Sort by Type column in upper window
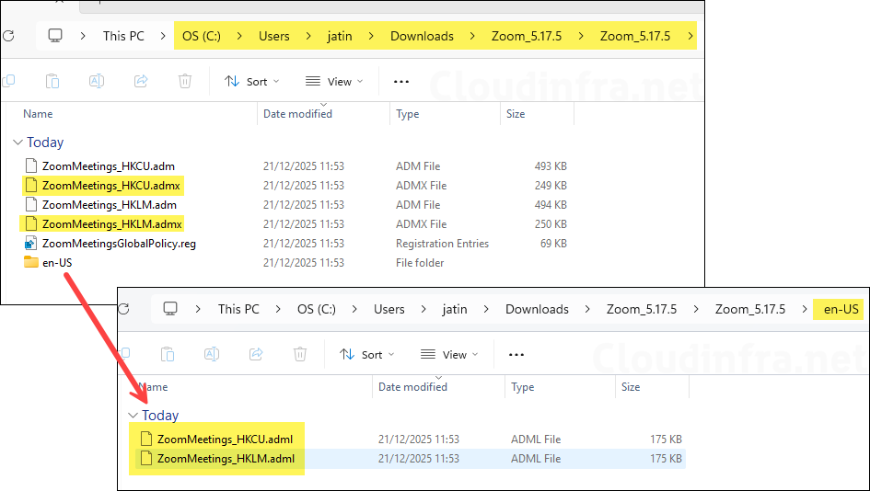 coord(407,114)
